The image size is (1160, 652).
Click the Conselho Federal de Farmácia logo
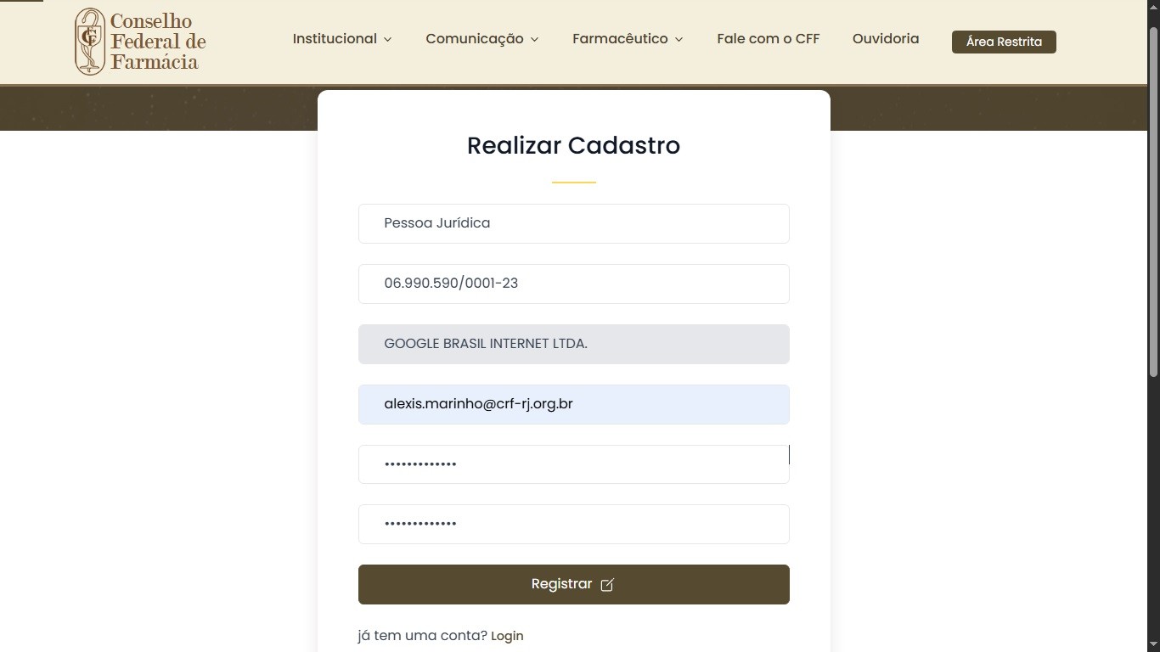pyautogui.click(x=140, y=42)
